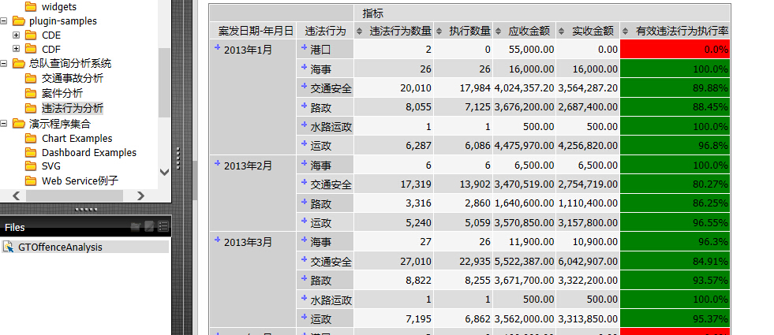The image size is (774, 335).
Task: Click folder icon beside 案件分析
Action: tap(31, 93)
